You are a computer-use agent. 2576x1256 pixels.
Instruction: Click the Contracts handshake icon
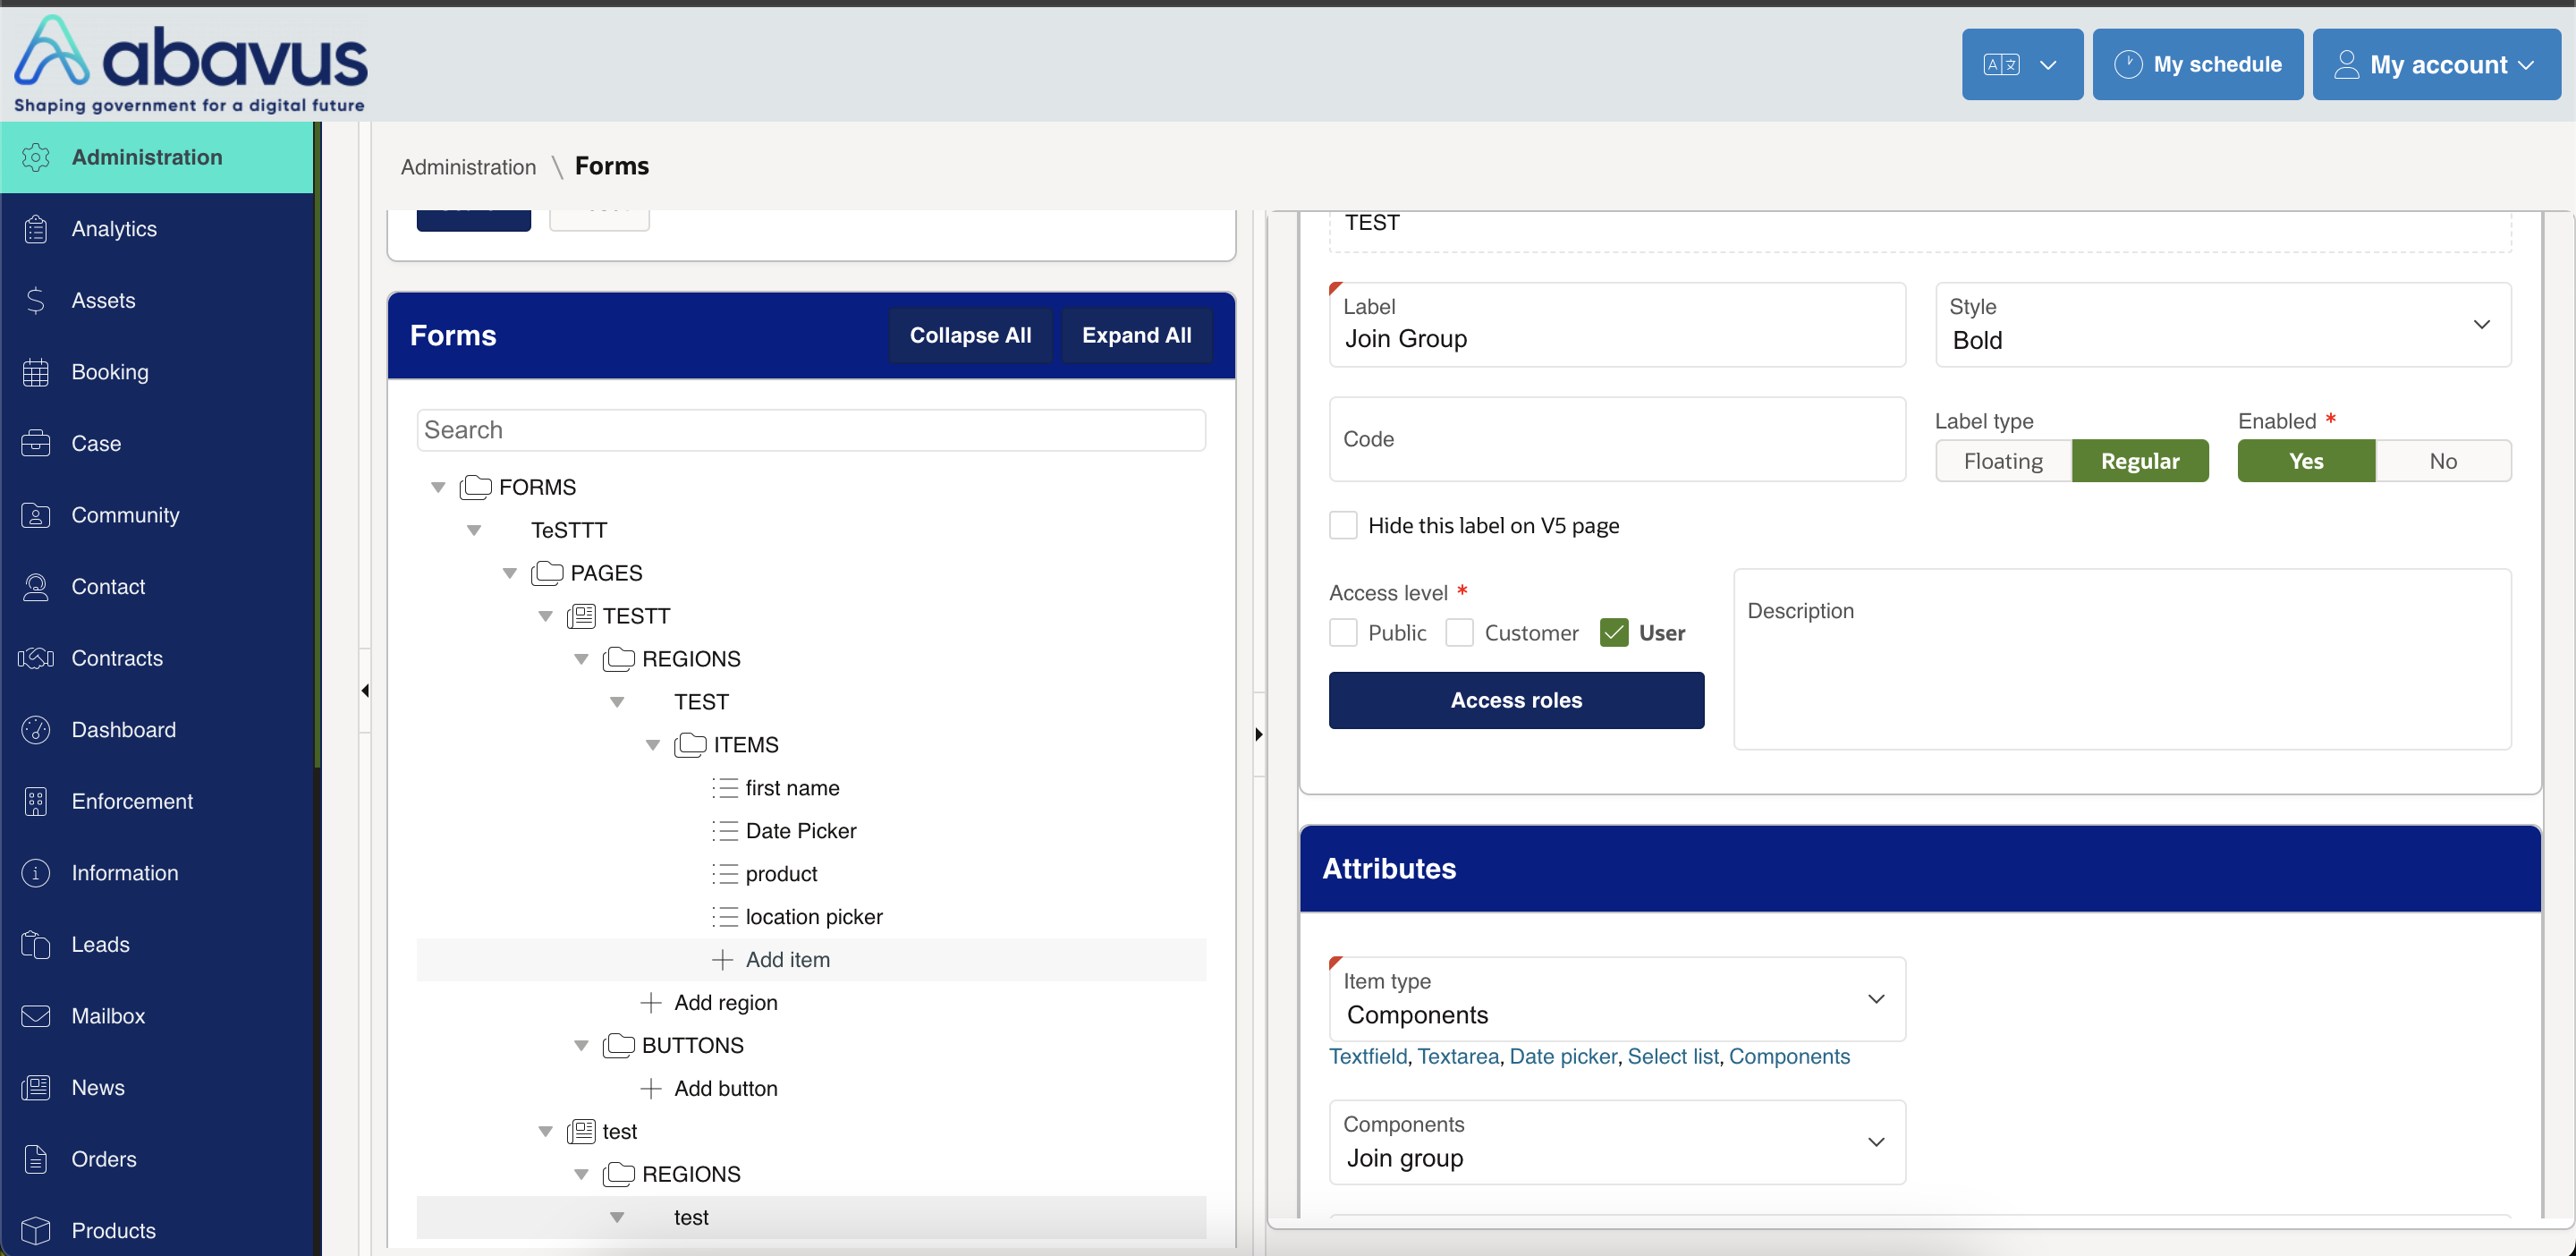coord(36,658)
